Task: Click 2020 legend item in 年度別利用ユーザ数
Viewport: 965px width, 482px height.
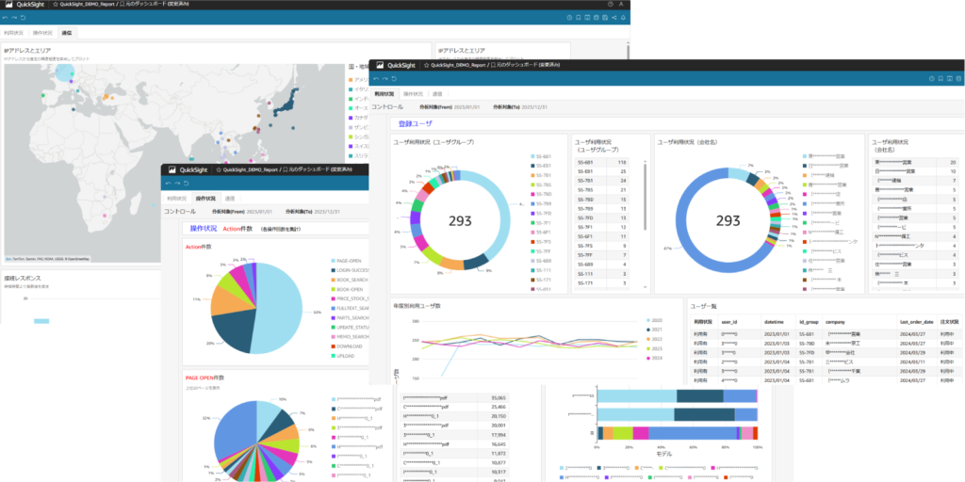Action: pyautogui.click(x=654, y=320)
